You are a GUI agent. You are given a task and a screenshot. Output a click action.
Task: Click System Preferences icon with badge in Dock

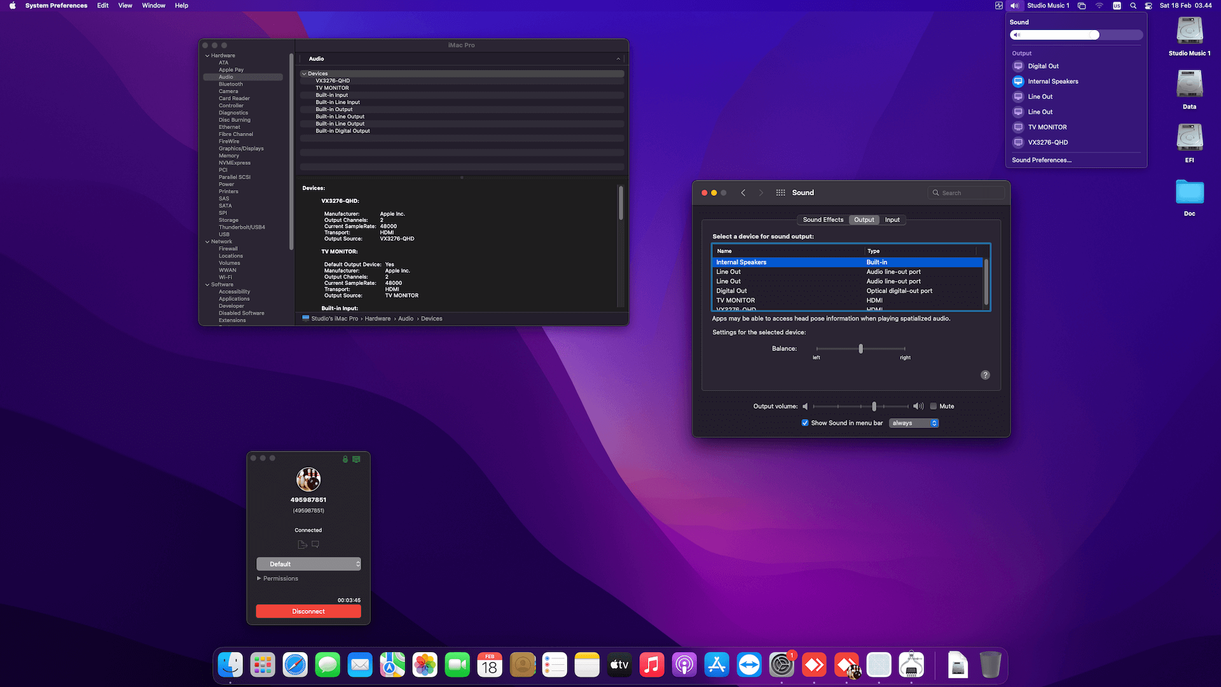pyautogui.click(x=782, y=665)
